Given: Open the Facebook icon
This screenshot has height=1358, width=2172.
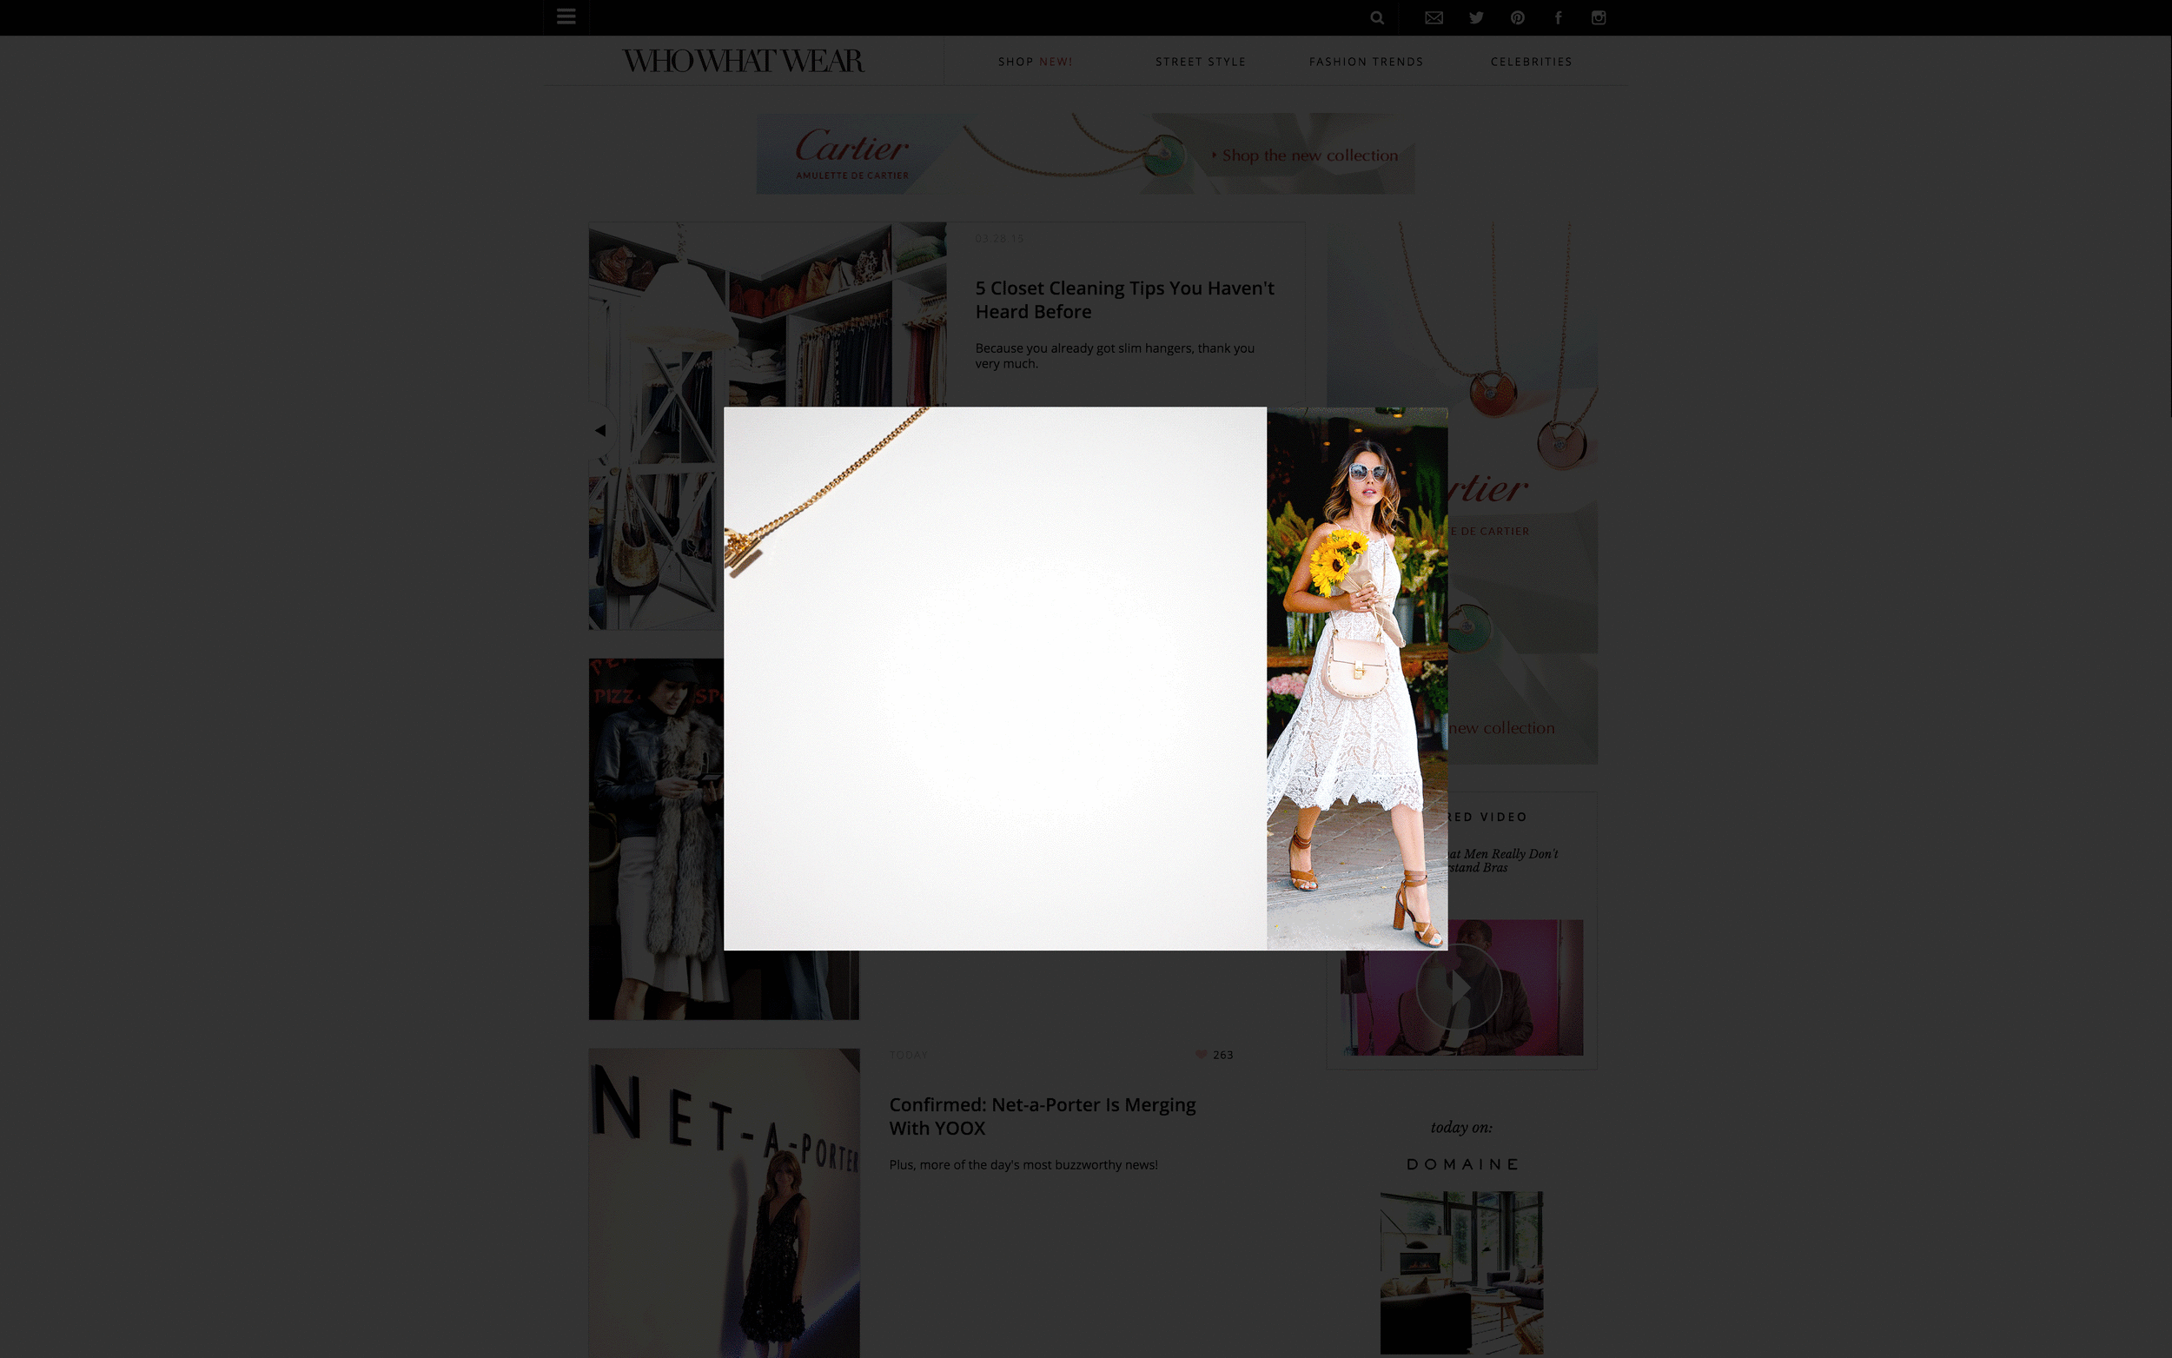Looking at the screenshot, I should click(1558, 18).
